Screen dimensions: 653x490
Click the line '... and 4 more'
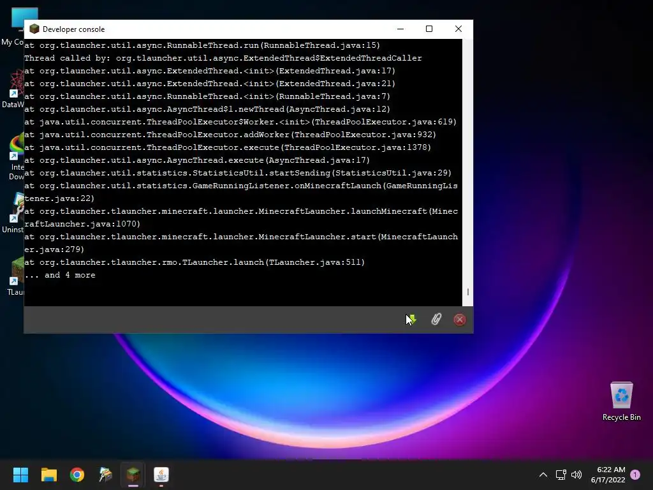click(59, 275)
